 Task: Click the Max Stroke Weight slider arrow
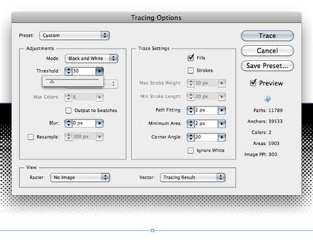click(x=222, y=83)
